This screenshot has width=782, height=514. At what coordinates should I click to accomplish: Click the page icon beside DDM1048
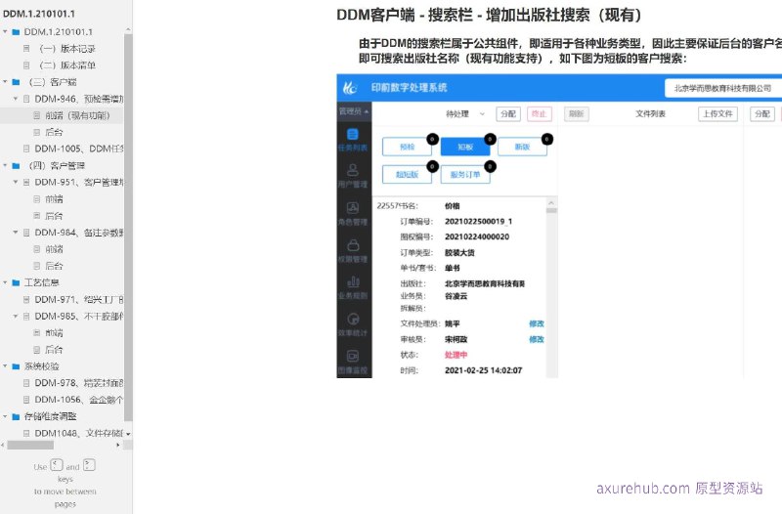point(26,433)
